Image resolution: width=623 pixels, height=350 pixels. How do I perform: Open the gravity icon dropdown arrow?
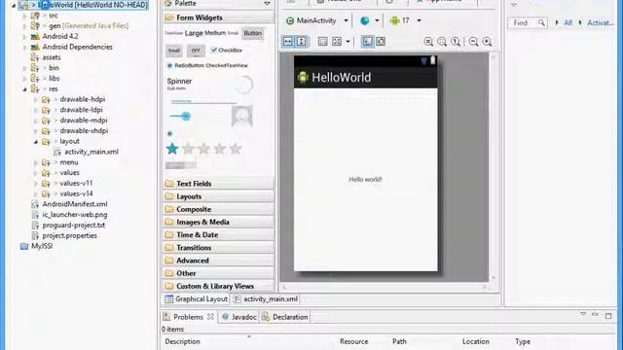[348, 41]
